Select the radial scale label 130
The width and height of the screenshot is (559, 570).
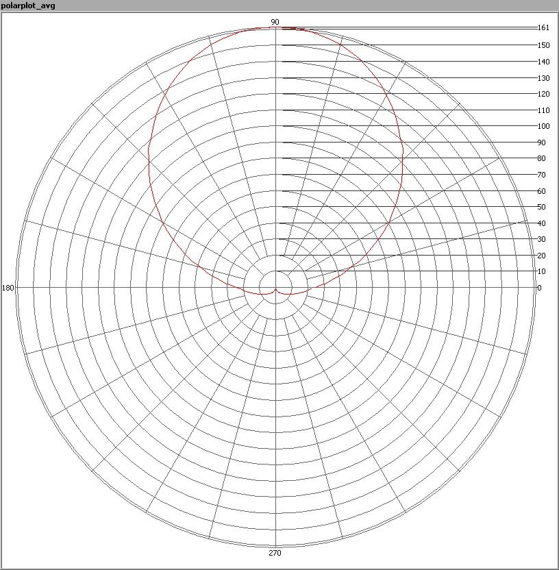click(543, 78)
